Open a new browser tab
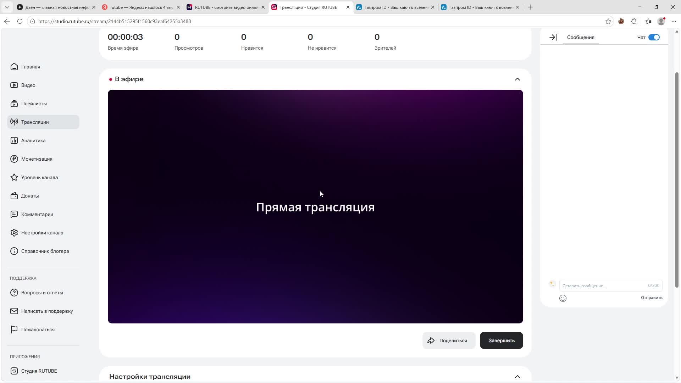This screenshot has width=681, height=383. [530, 7]
